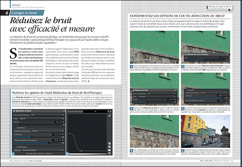Reset Luminance 100.00 with reset icon in step 4 panel
This screenshot has height=167, width=242.
tap(226, 98)
